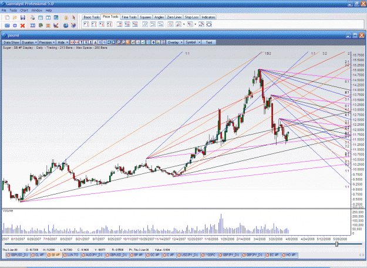Select the tool icon left of the ellipse
This screenshot has height=268, width=367.
click(201, 24)
